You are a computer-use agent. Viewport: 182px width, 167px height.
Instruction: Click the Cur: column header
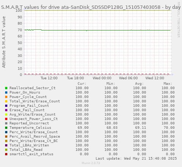(82, 84)
